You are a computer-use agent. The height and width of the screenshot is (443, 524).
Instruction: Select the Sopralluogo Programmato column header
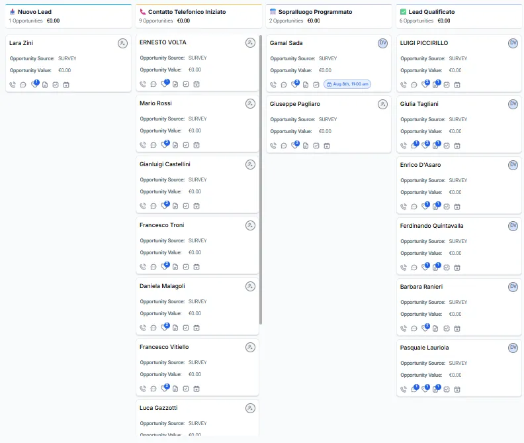311,12
